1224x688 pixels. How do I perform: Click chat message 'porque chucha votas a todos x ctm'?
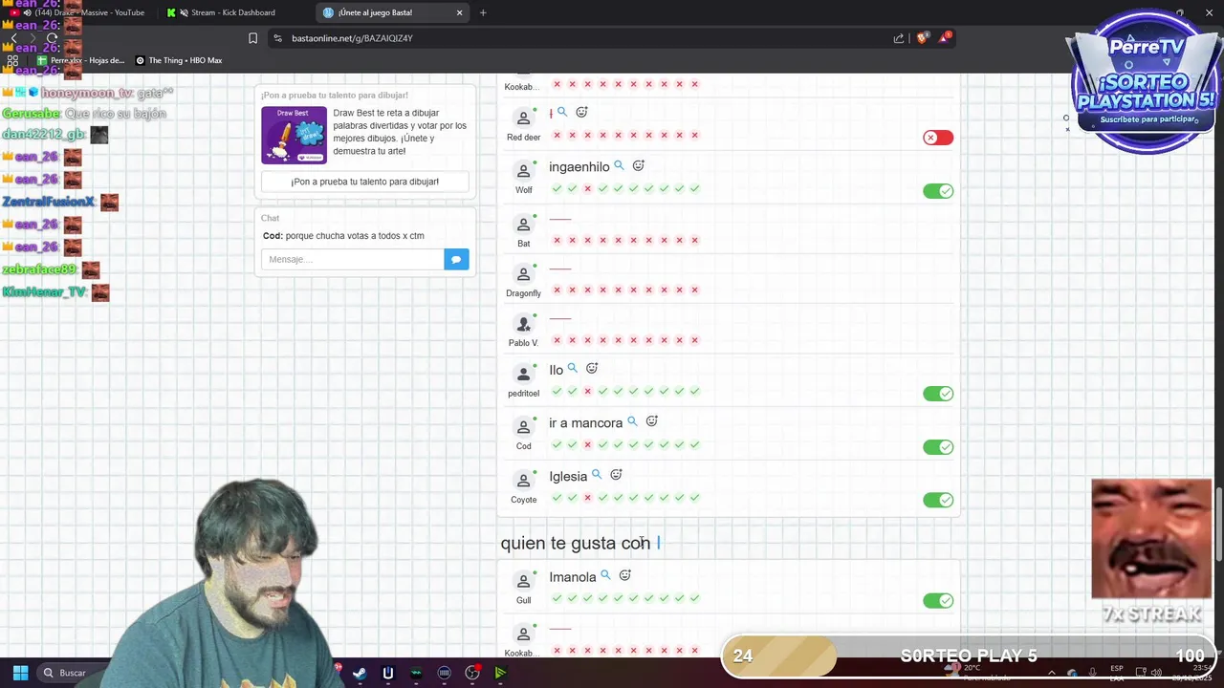click(355, 236)
